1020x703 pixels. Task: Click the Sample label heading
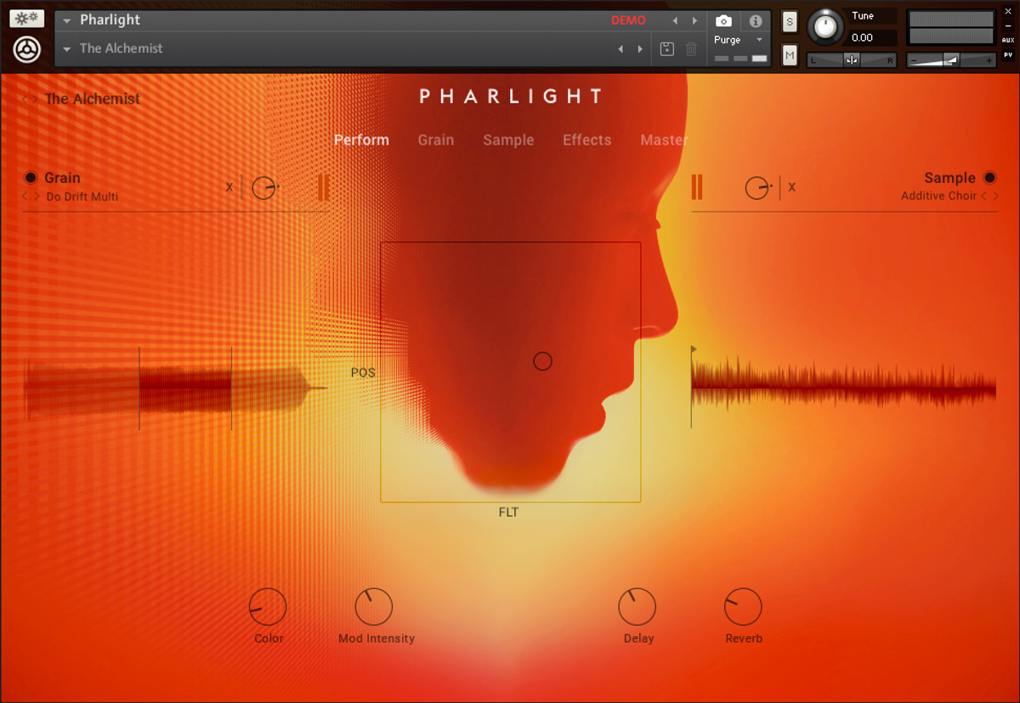click(x=949, y=178)
